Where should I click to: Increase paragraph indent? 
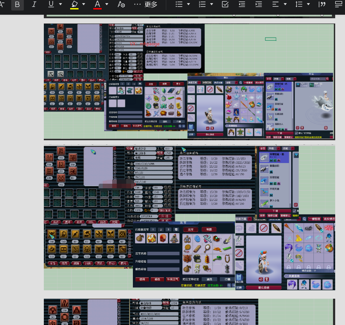[x=259, y=4]
